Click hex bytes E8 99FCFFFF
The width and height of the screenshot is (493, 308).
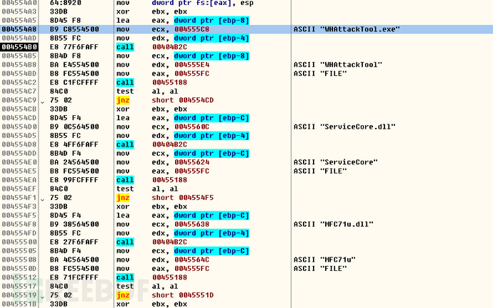click(x=74, y=180)
